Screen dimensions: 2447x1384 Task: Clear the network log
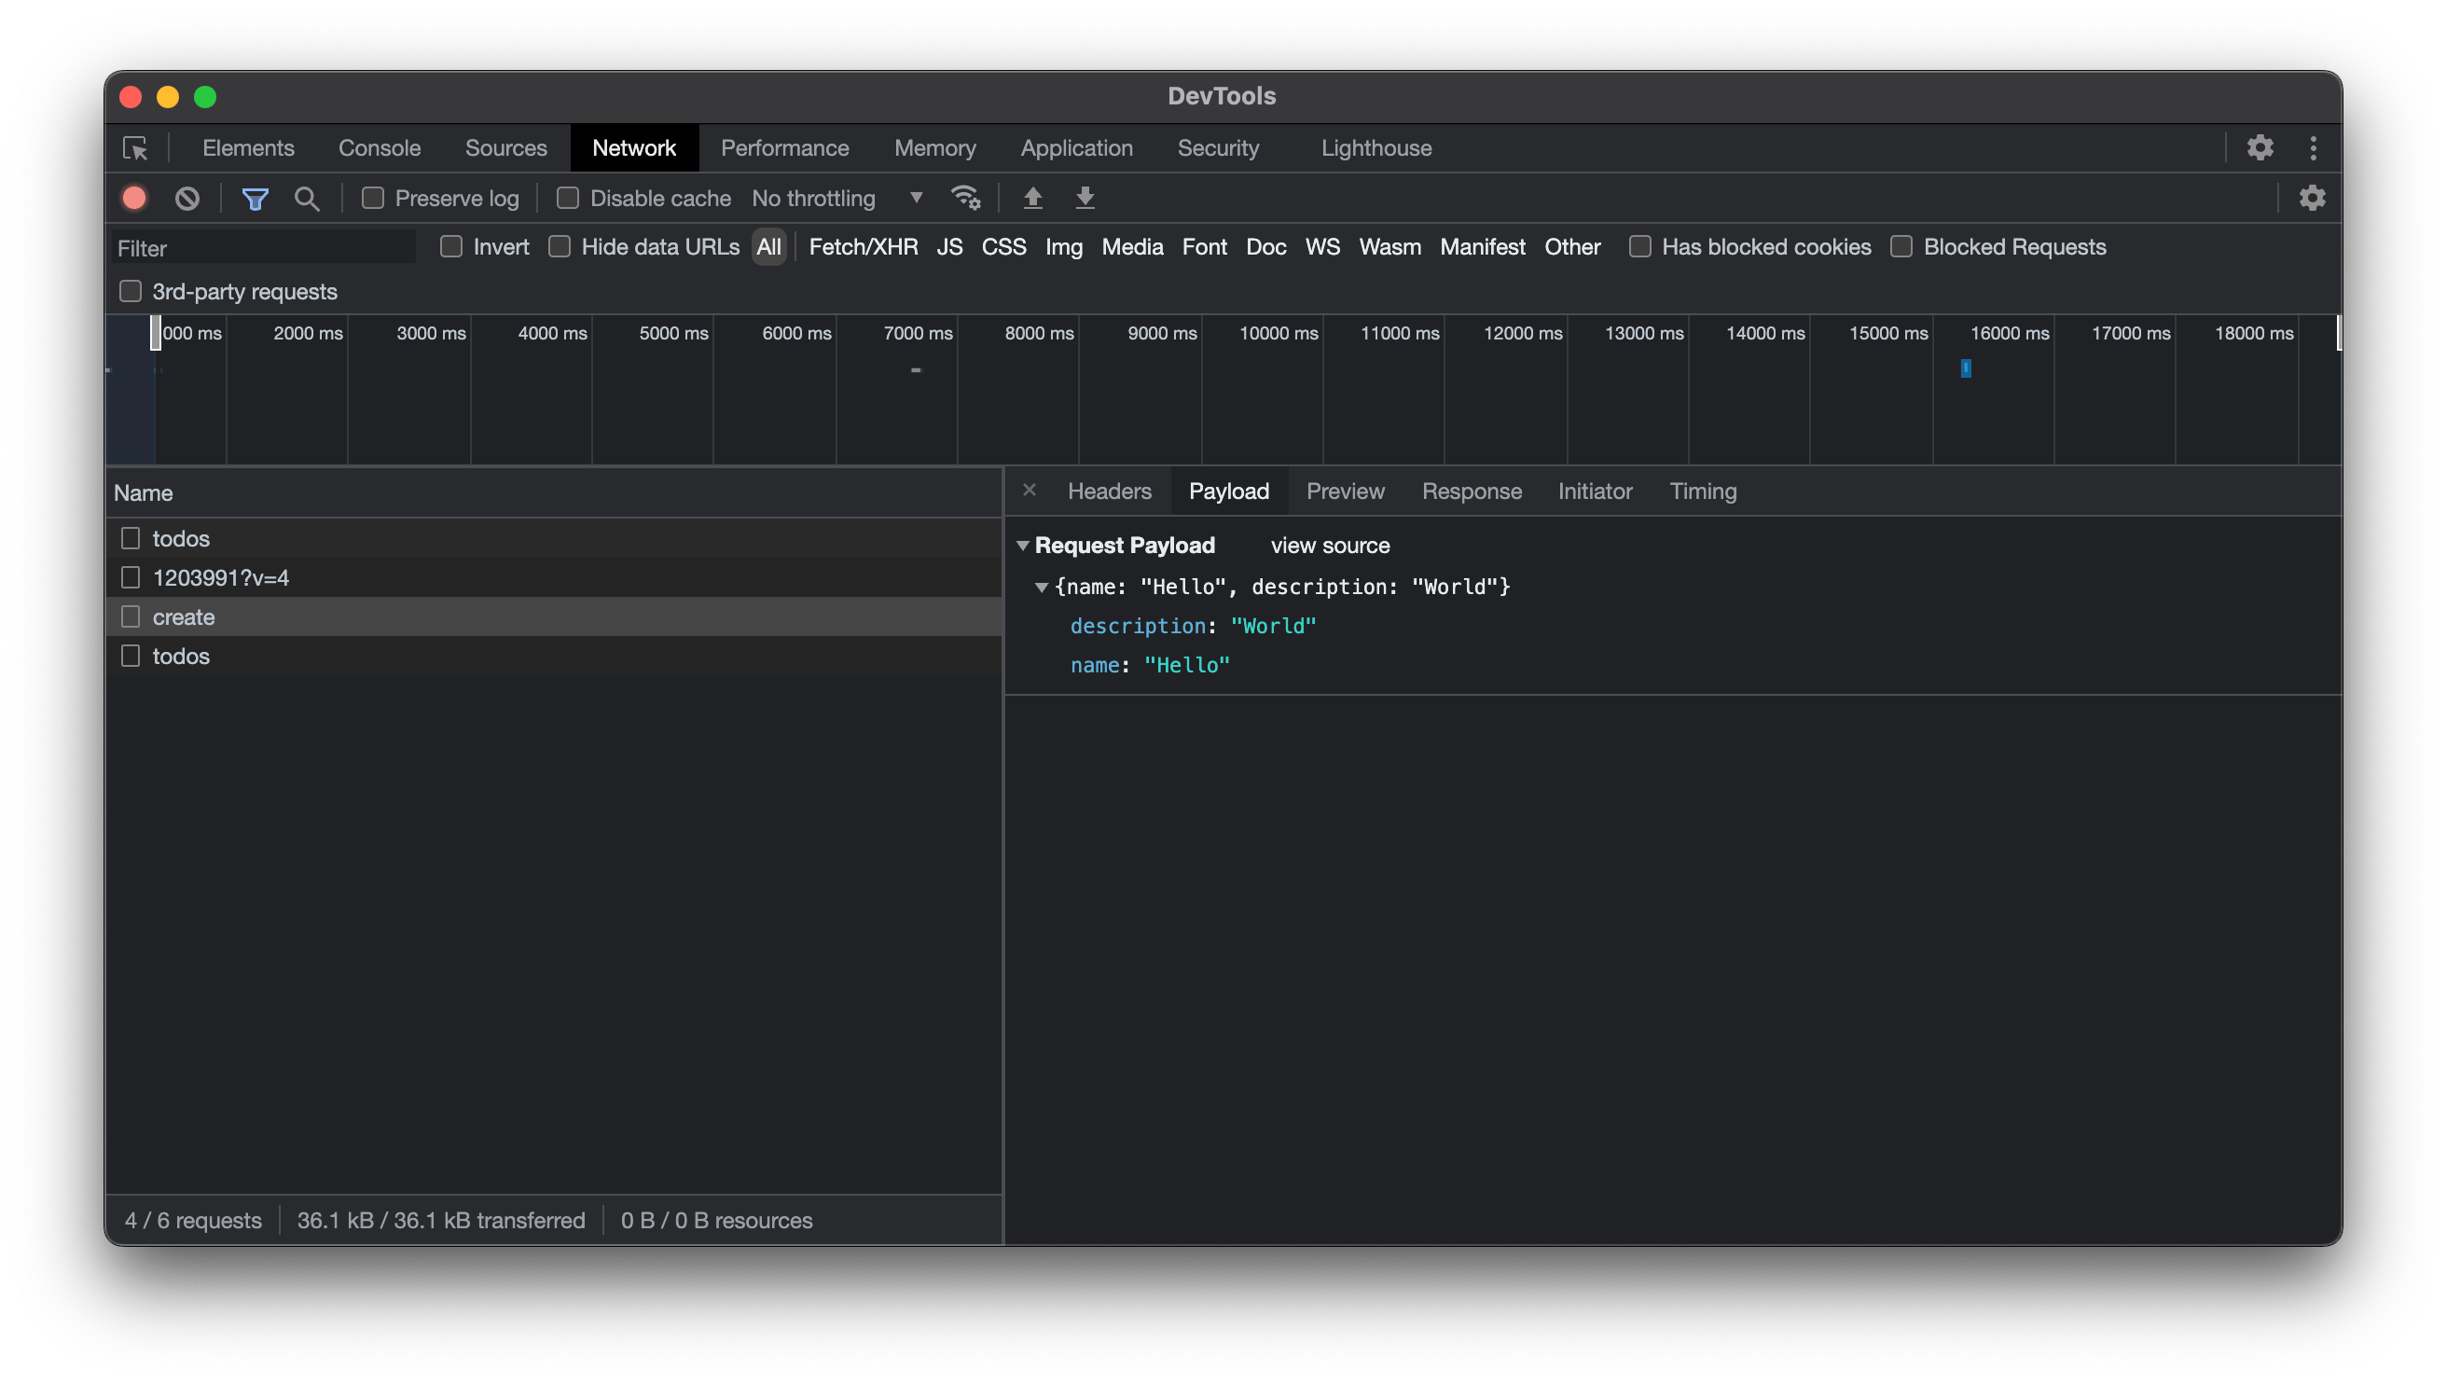[x=187, y=198]
